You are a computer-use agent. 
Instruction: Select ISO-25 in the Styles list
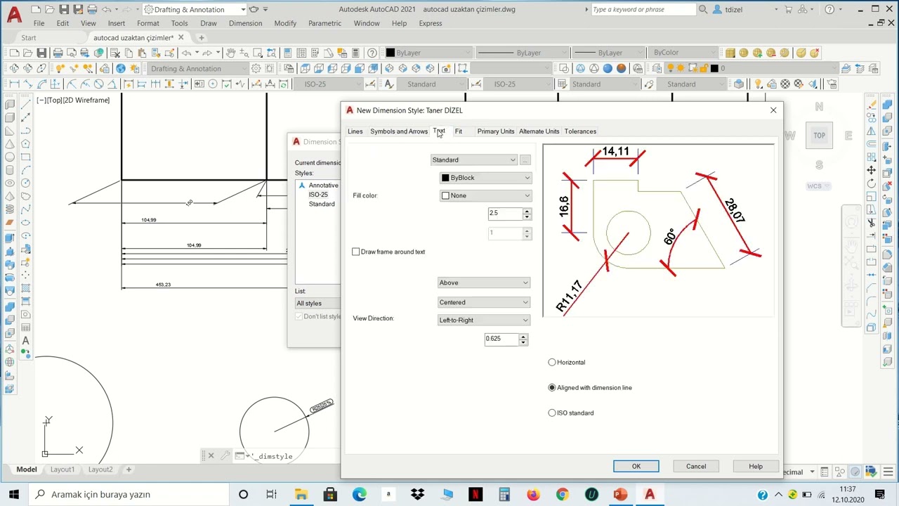[318, 195]
